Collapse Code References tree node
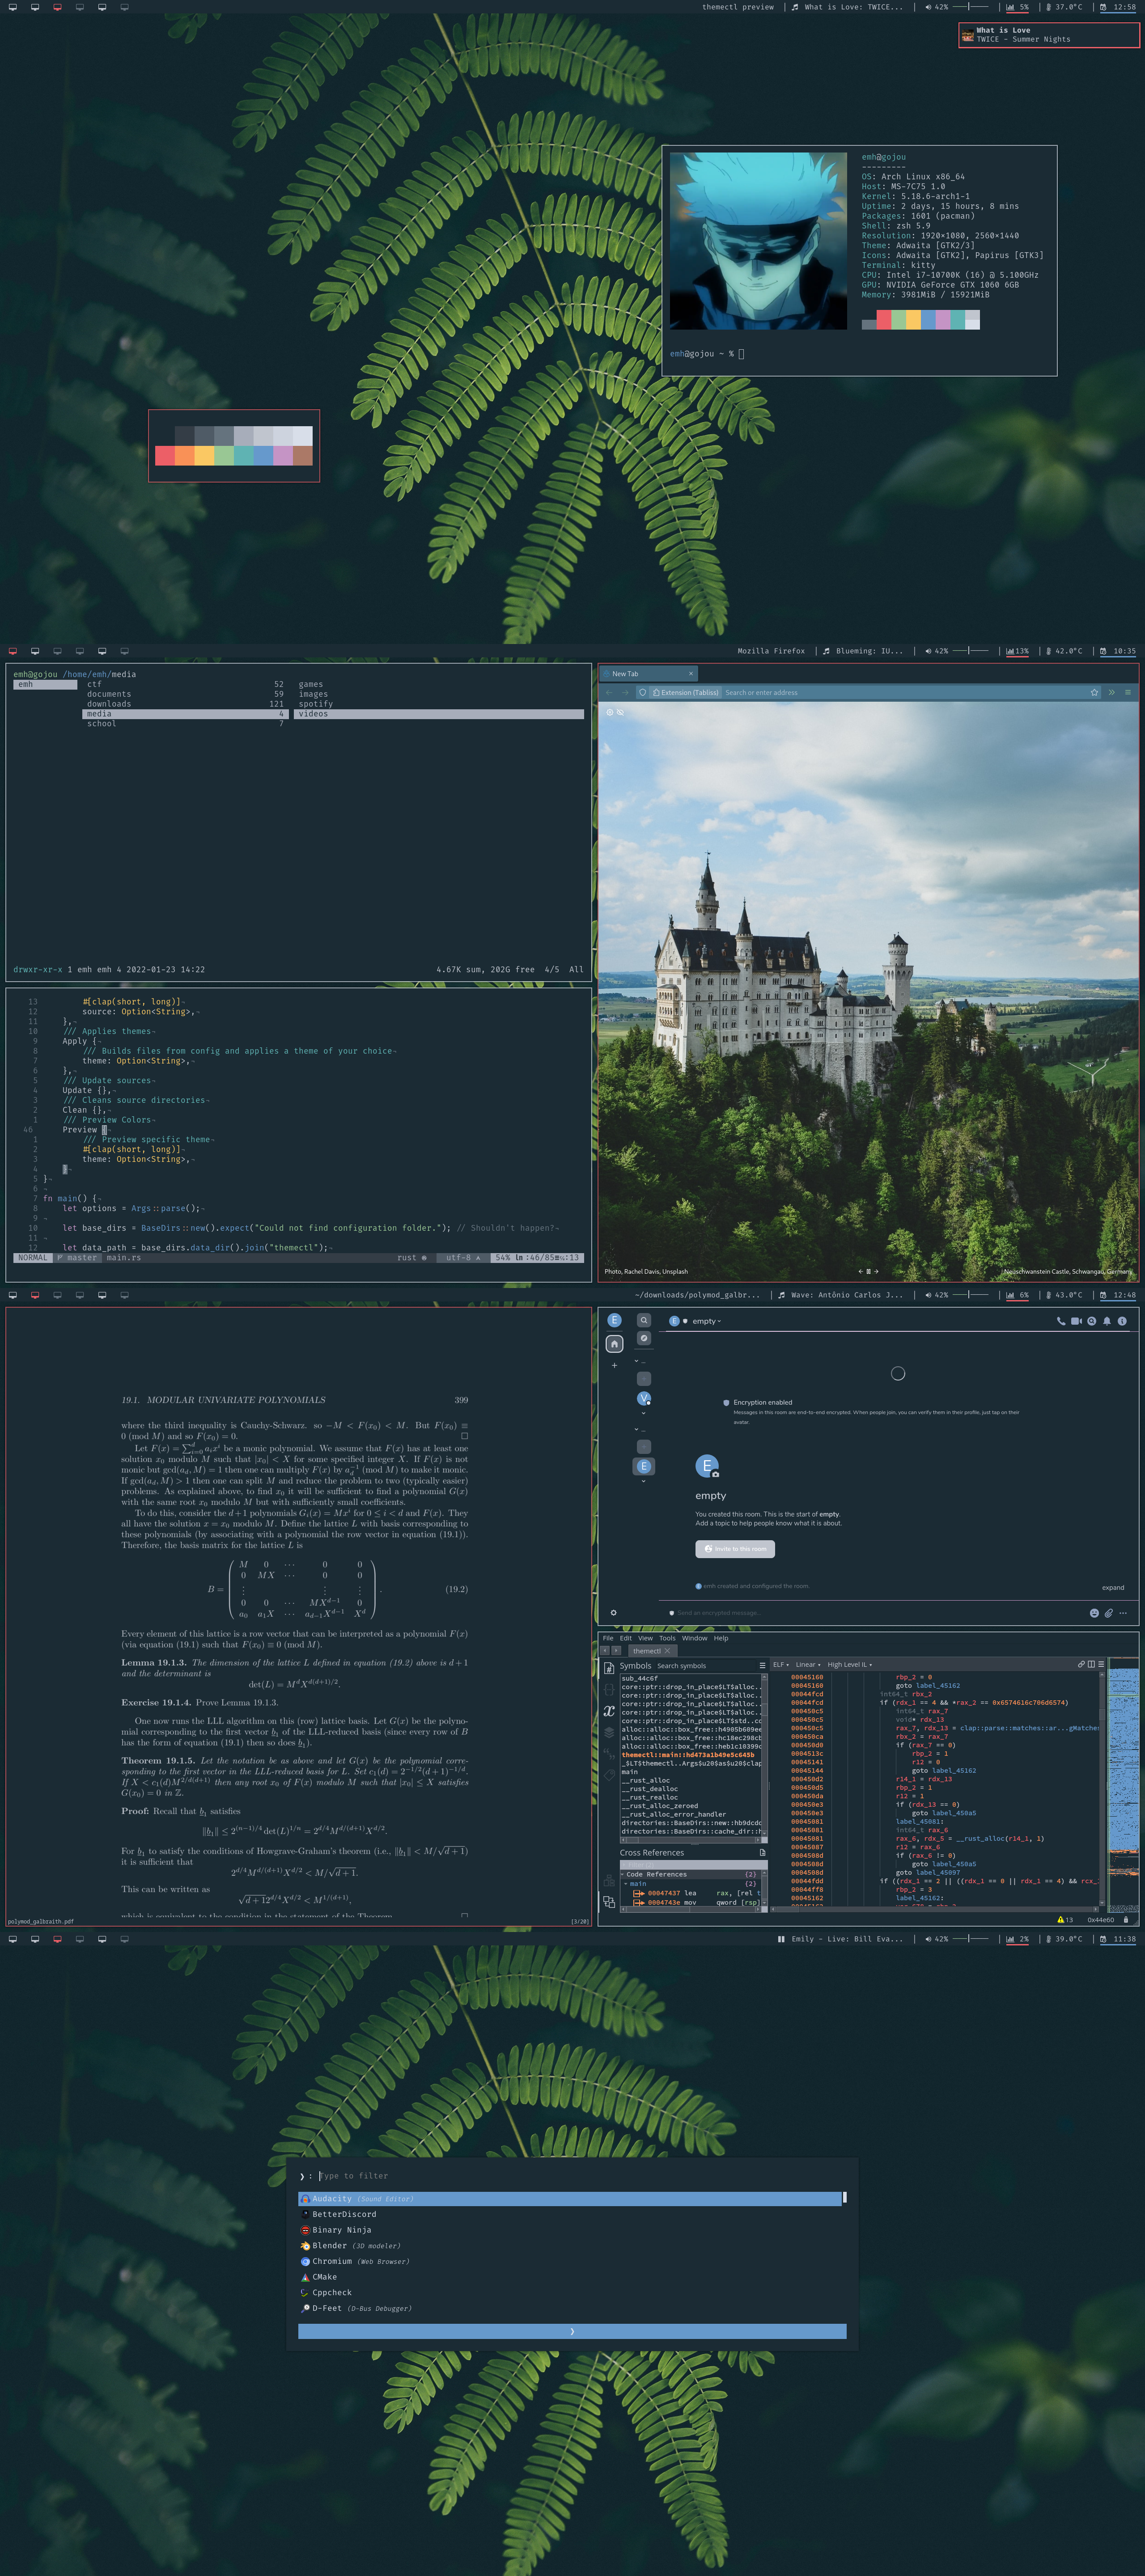1145x2576 pixels. 622,1875
